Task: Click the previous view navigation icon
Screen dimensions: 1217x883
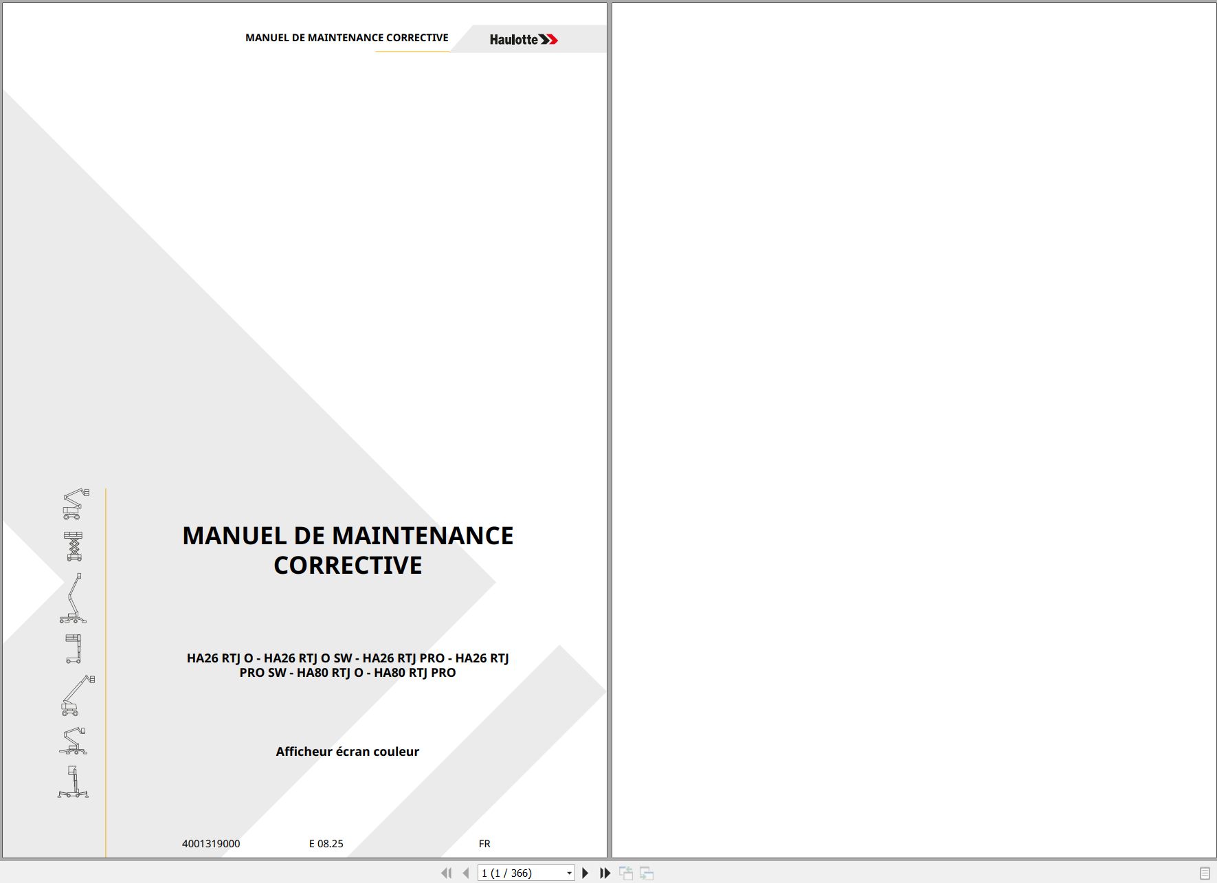Action: click(x=626, y=873)
